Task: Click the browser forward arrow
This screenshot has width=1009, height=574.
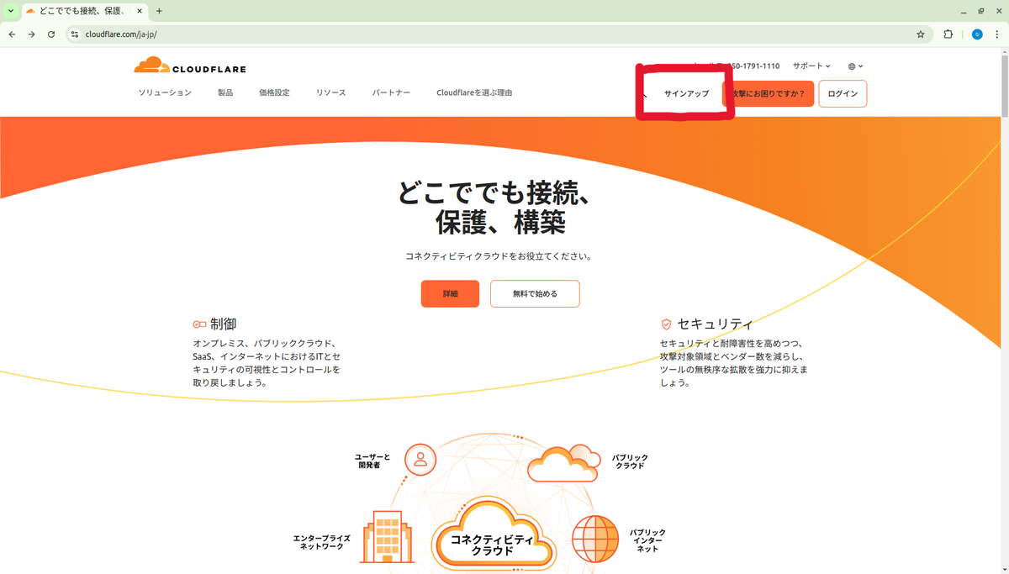Action: point(31,34)
